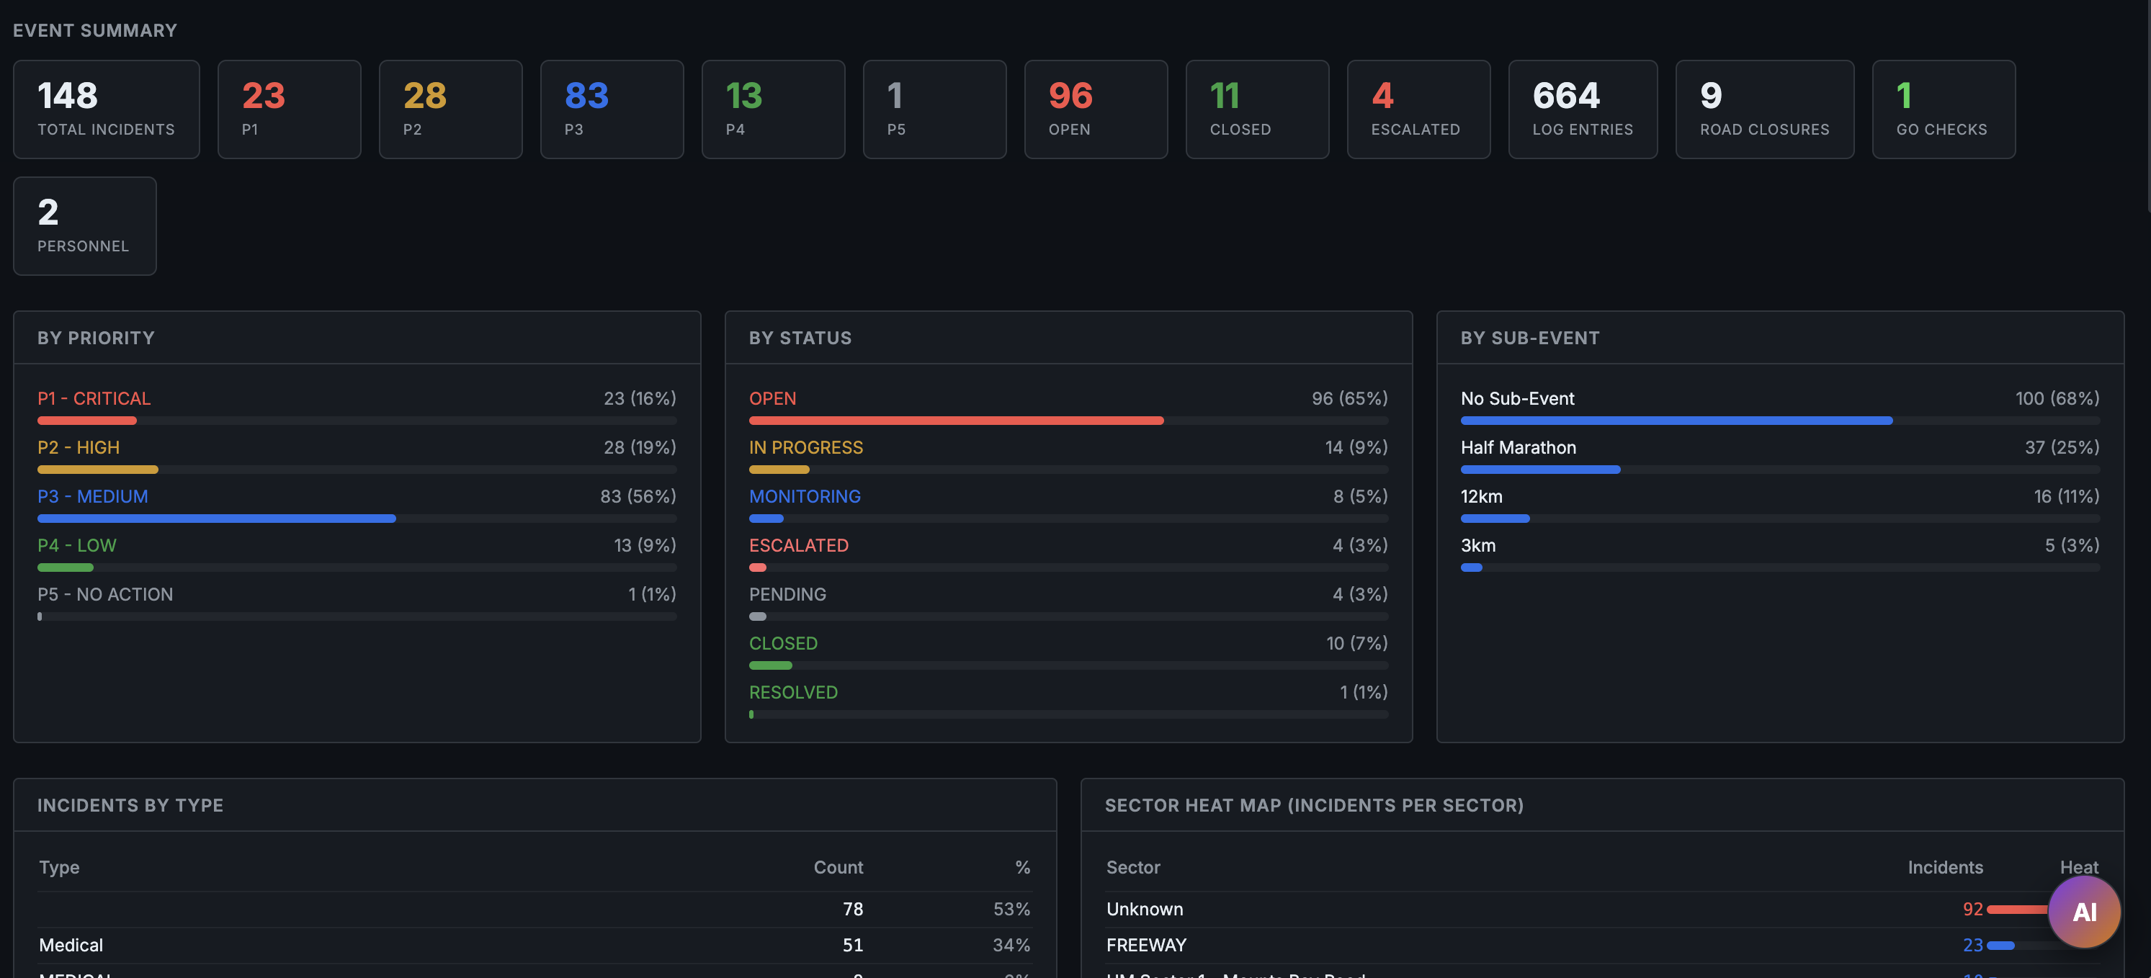Click the No Sub-Event row label
Viewport: 2151px width, 978px height.
coord(1517,398)
